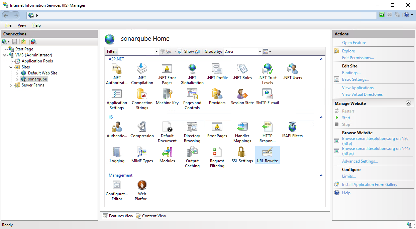Expand the sonarqube site node
The height and width of the screenshot is (229, 416).
tap(17, 79)
